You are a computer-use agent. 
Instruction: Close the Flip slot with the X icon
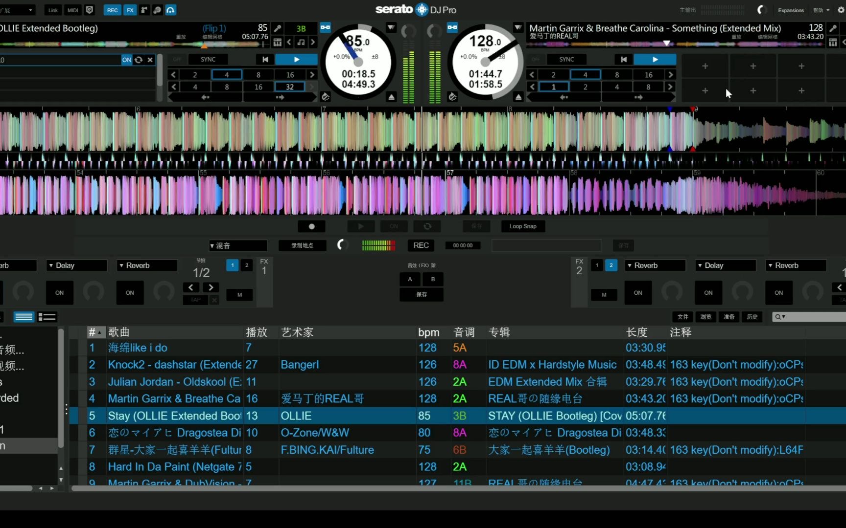pyautogui.click(x=150, y=60)
